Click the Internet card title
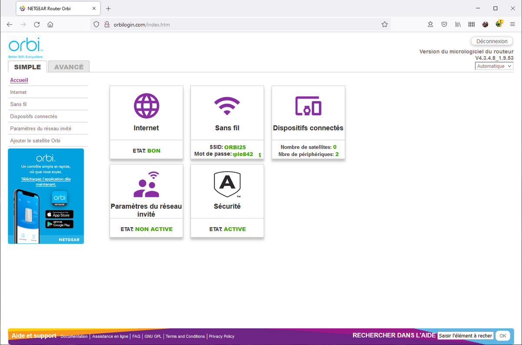 point(146,128)
